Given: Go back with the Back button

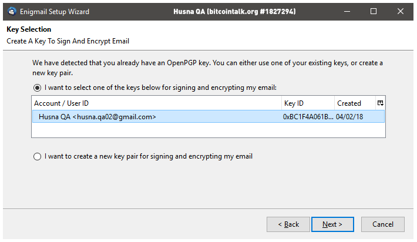Looking at the screenshot, I should [x=288, y=224].
